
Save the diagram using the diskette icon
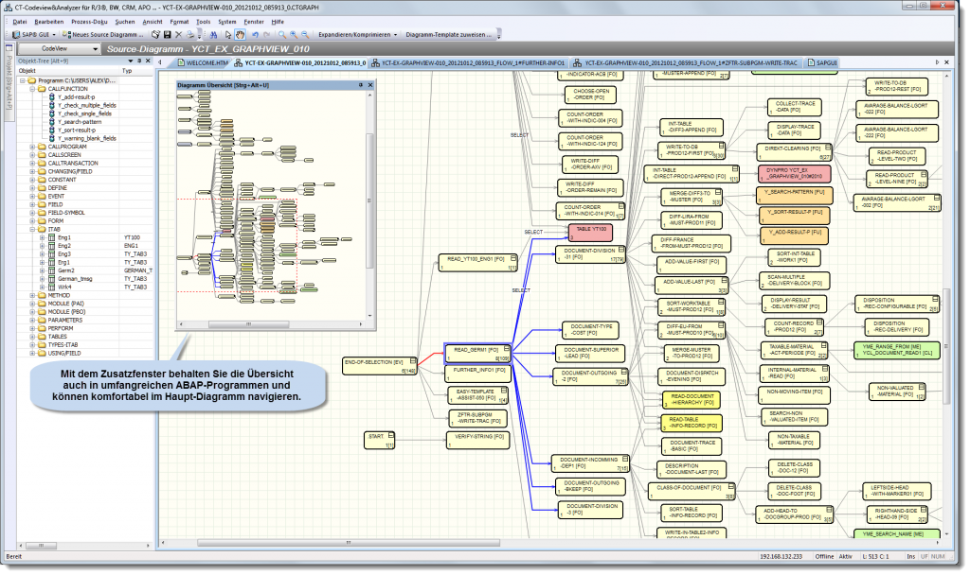click(168, 34)
